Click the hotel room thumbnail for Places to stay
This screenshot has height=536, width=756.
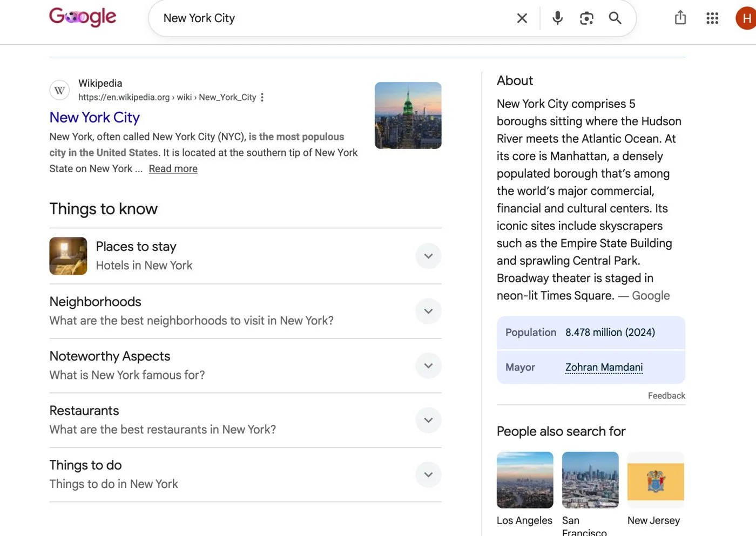coord(68,256)
